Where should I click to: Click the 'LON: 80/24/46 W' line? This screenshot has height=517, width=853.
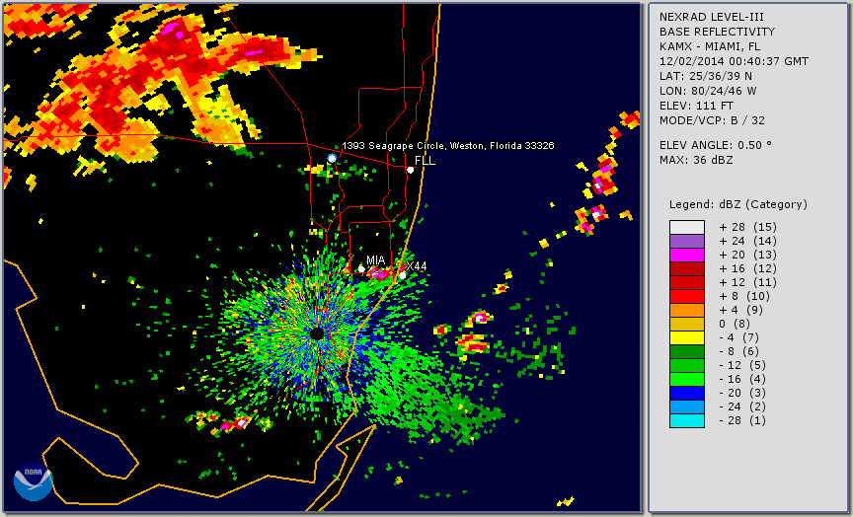[x=708, y=91]
